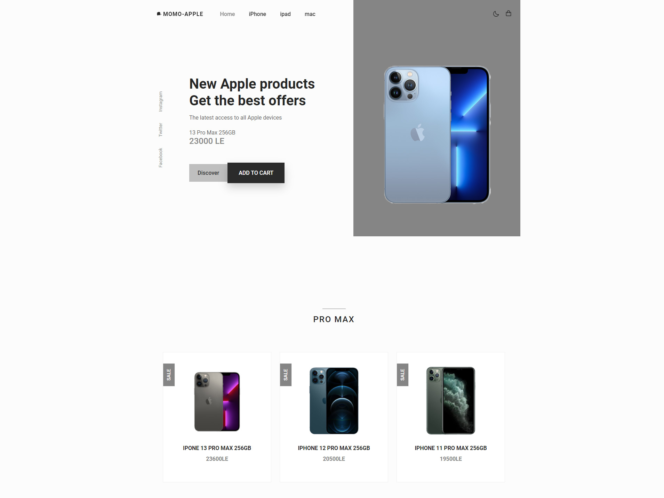Click the large blue iPhone hero image
664x498 pixels.
(x=437, y=135)
